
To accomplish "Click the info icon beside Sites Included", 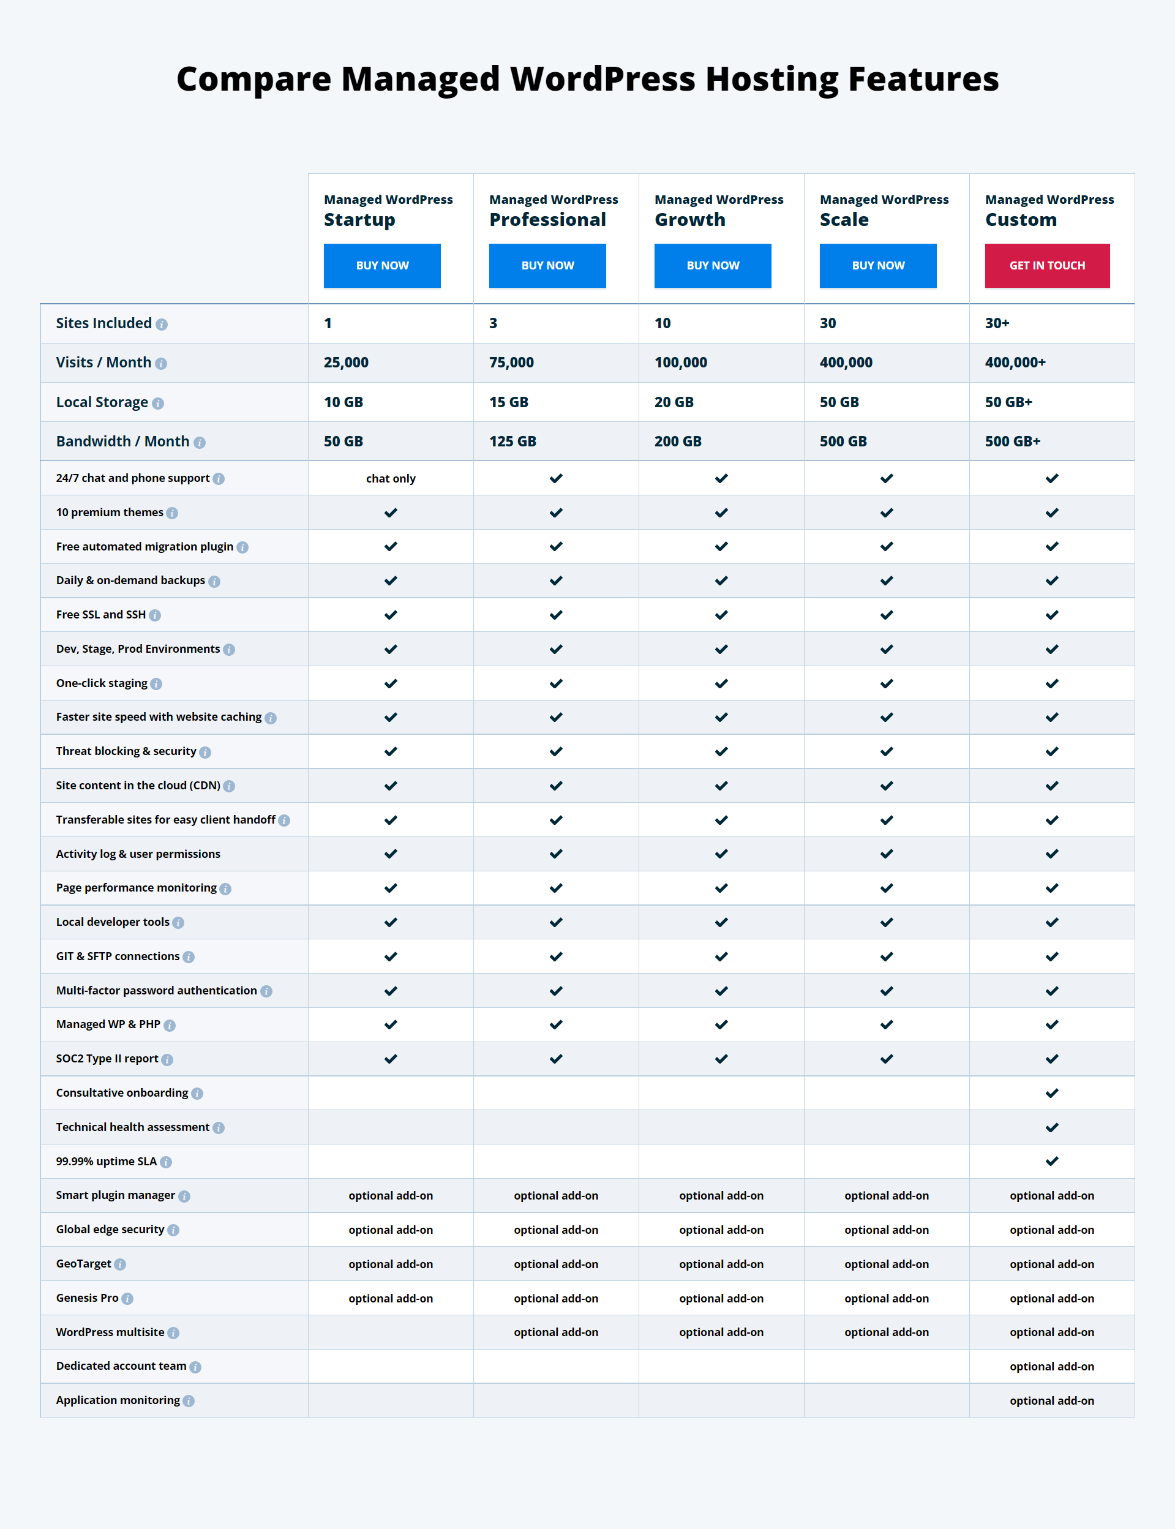I will tap(162, 325).
